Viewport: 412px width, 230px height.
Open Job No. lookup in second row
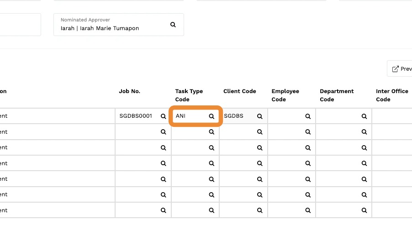click(163, 132)
